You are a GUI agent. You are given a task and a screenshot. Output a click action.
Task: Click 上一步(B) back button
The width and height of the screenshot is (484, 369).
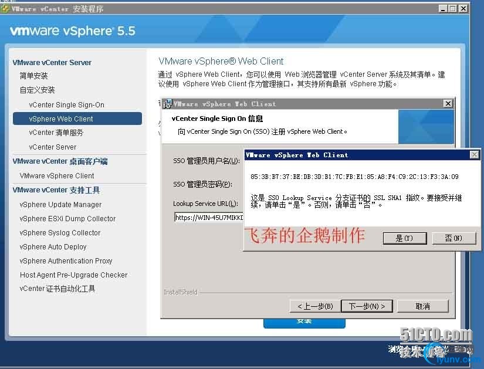click(x=315, y=306)
